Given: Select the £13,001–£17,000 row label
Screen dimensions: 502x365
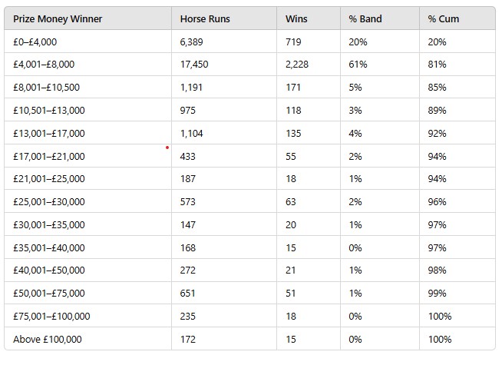Looking at the screenshot, I should [48, 134].
